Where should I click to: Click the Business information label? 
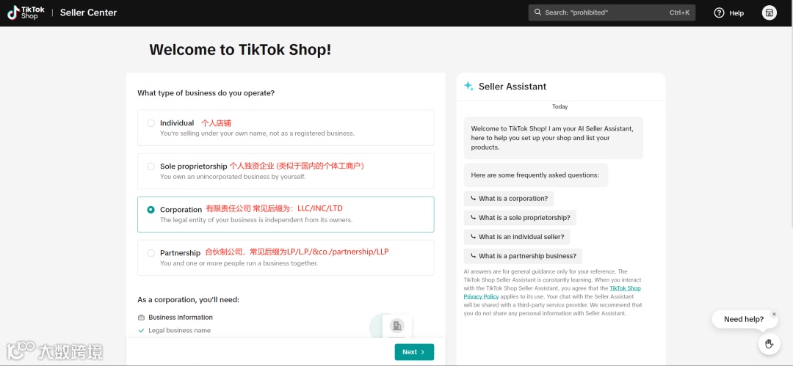tap(181, 318)
